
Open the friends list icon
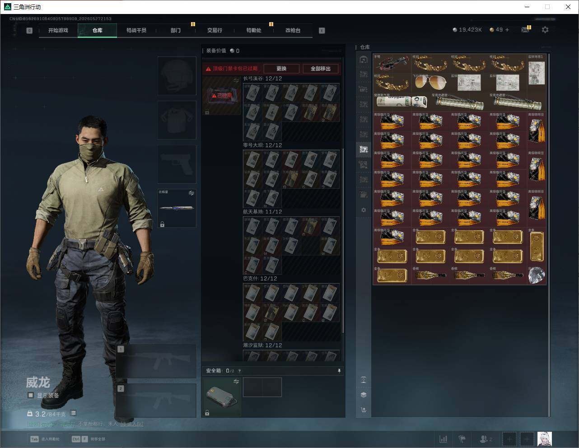tap(486, 439)
